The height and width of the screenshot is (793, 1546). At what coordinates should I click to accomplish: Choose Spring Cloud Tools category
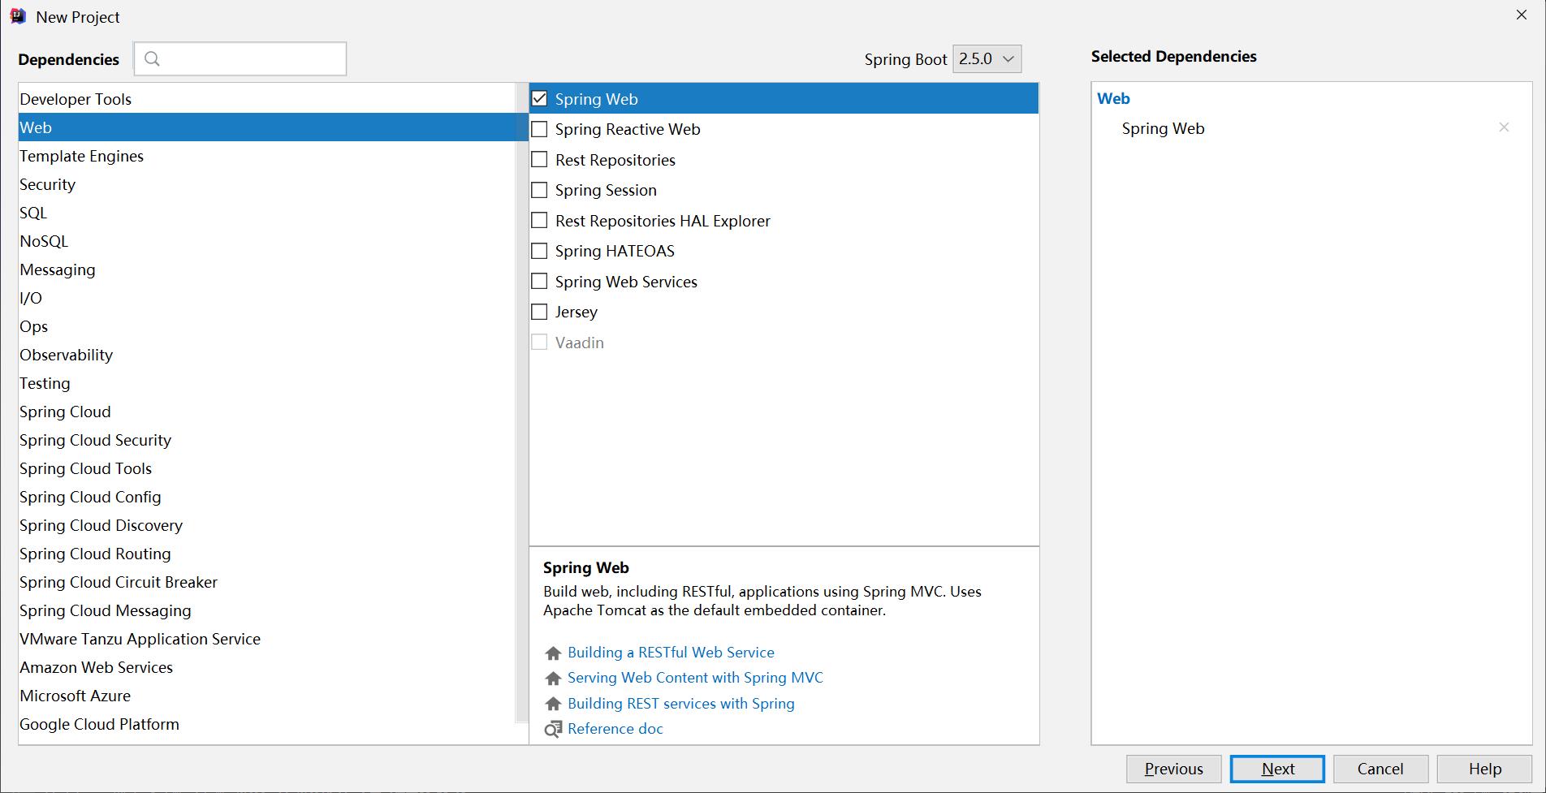tap(267, 468)
